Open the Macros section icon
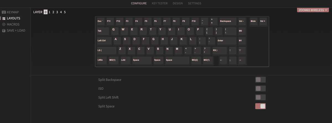The height and width of the screenshot is (123, 332). (4, 24)
